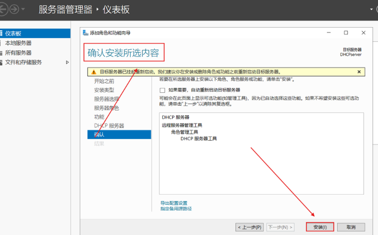Dismiss the yellow warning banner with X

359,72
